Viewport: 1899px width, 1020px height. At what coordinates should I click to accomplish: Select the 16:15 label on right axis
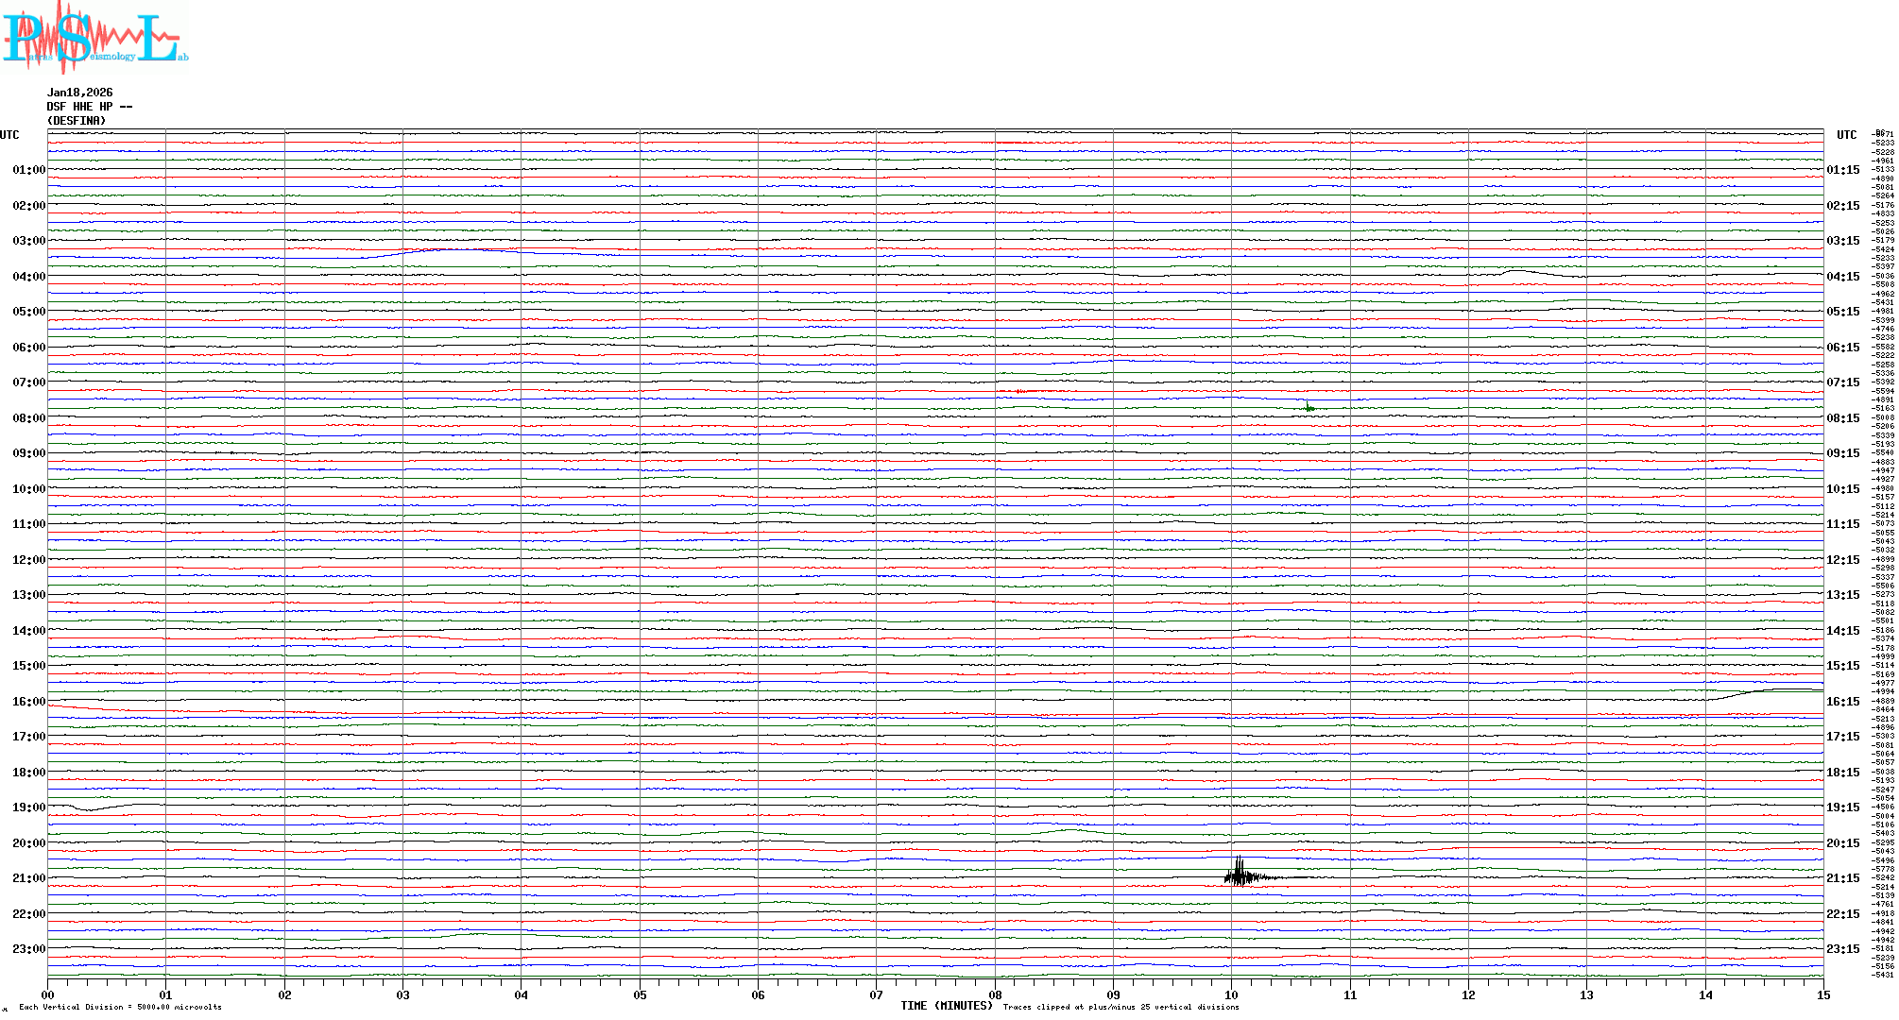[1842, 702]
